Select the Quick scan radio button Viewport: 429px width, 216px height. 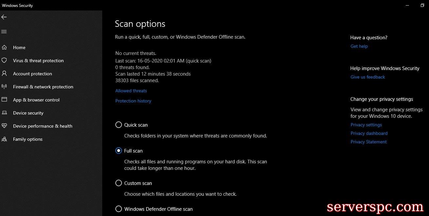pyautogui.click(x=119, y=125)
